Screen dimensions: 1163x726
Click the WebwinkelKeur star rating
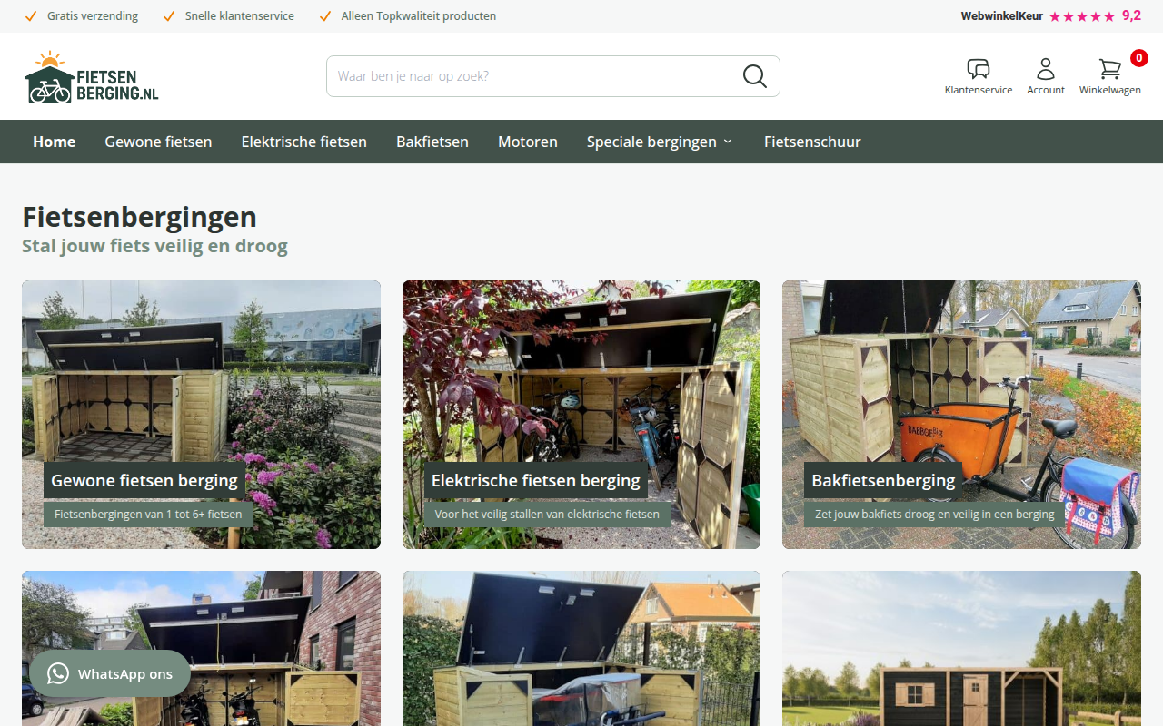click(1082, 16)
